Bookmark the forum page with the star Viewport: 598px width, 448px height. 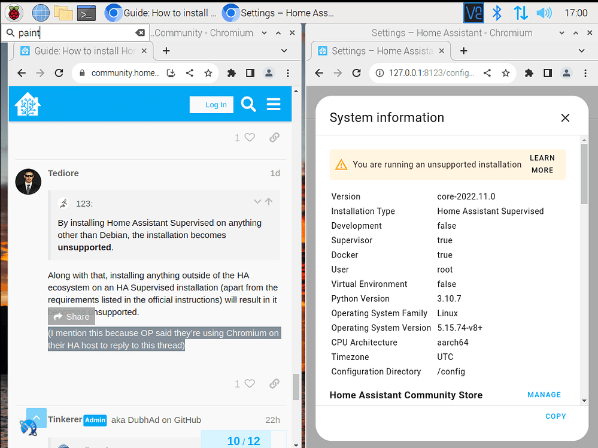208,72
